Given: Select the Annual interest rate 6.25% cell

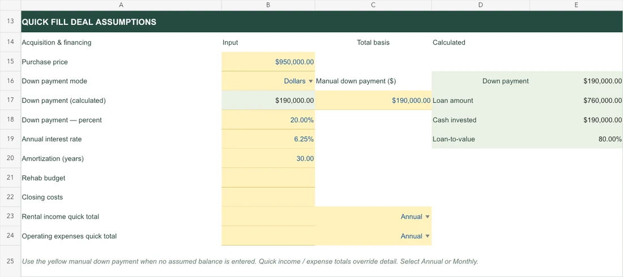Looking at the screenshot, I should coord(268,139).
